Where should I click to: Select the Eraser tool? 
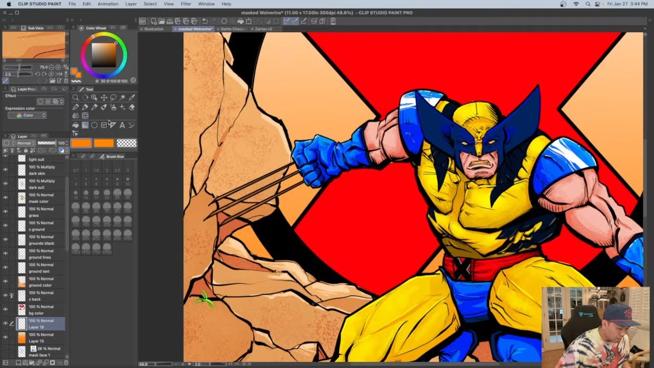pyautogui.click(x=132, y=107)
